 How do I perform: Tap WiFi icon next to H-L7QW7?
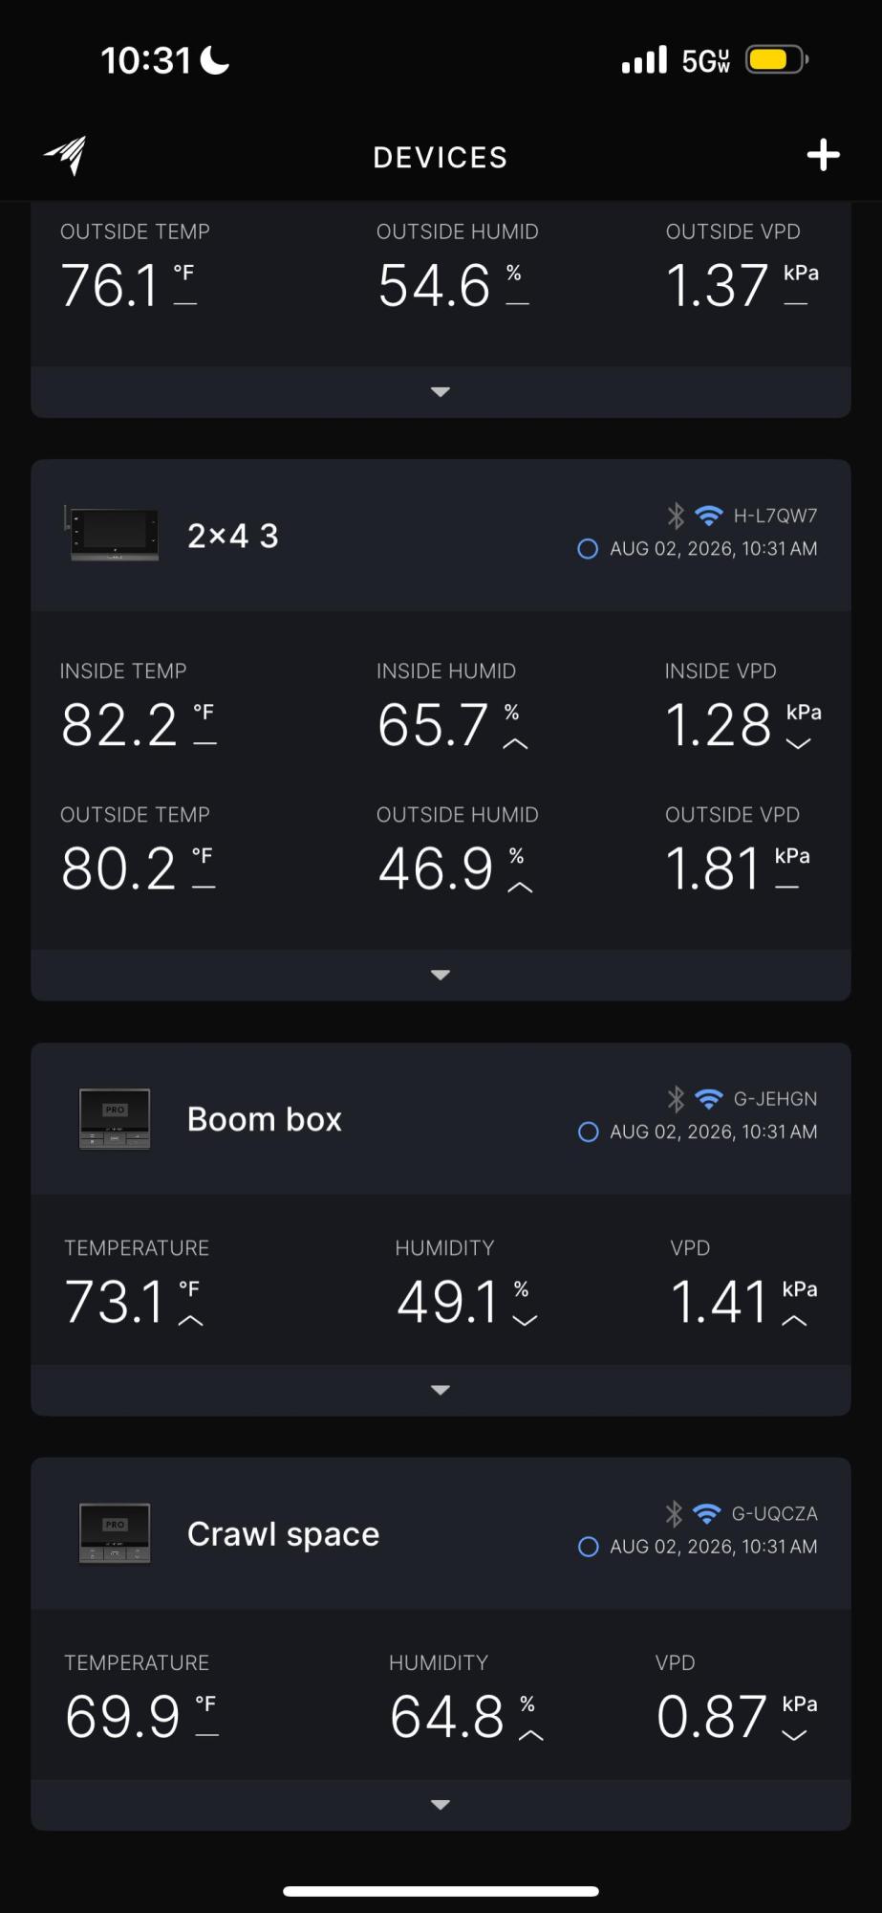tap(708, 516)
